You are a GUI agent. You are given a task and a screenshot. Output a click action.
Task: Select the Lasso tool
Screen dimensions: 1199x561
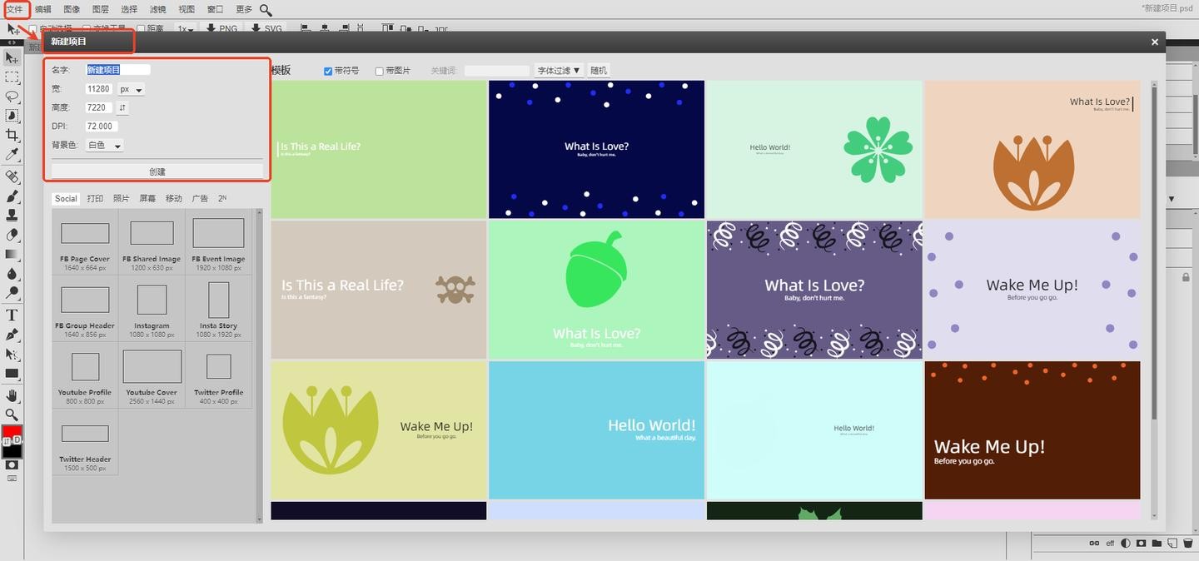click(x=12, y=97)
